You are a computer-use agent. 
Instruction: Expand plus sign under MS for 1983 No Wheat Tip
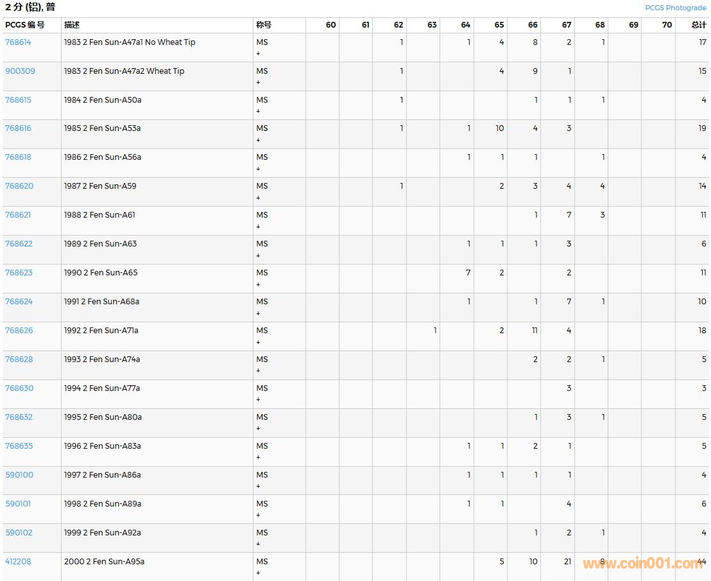pos(259,54)
